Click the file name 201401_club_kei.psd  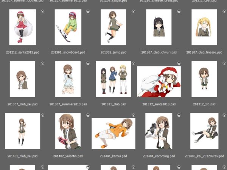[x=22, y=156]
